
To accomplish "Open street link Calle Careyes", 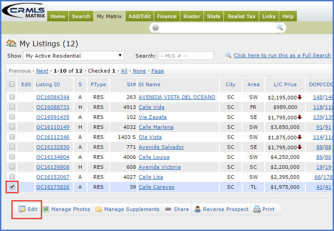I will tap(156, 187).
